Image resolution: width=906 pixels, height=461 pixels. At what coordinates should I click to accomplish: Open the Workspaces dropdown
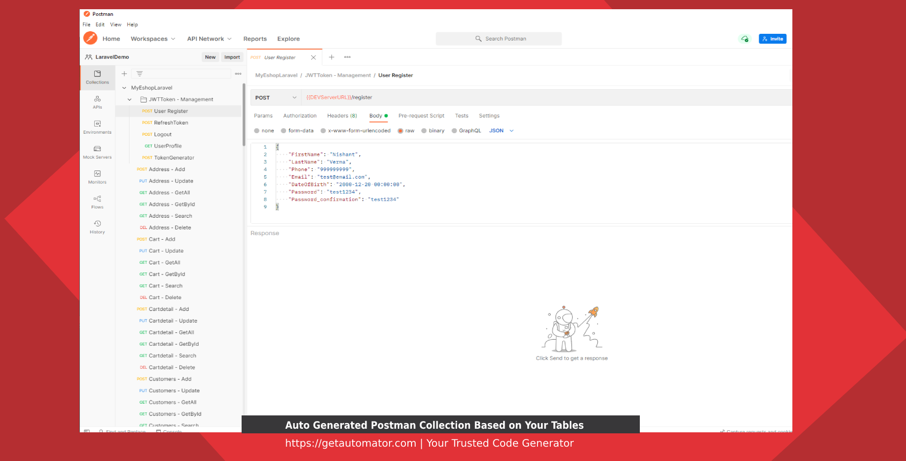[x=153, y=39]
